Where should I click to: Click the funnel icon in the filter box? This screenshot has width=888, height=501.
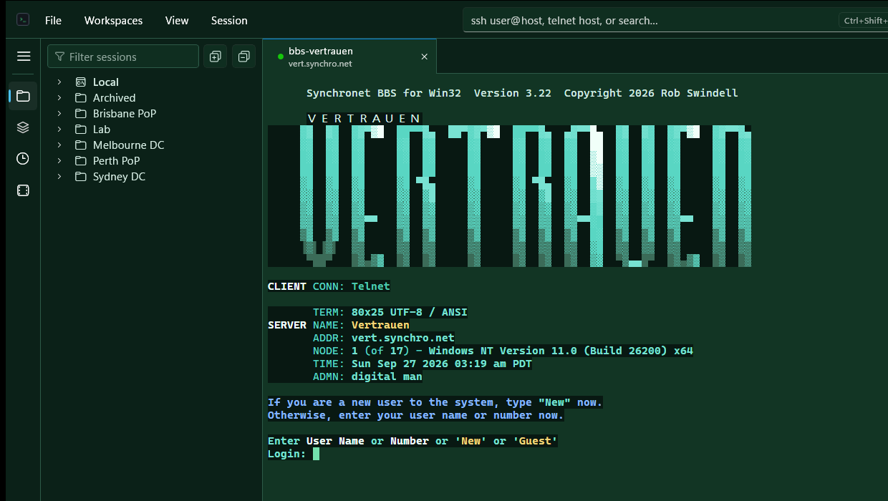point(60,57)
